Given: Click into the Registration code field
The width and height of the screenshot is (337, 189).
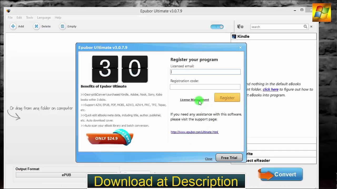Looking at the screenshot, I should [x=205, y=87].
